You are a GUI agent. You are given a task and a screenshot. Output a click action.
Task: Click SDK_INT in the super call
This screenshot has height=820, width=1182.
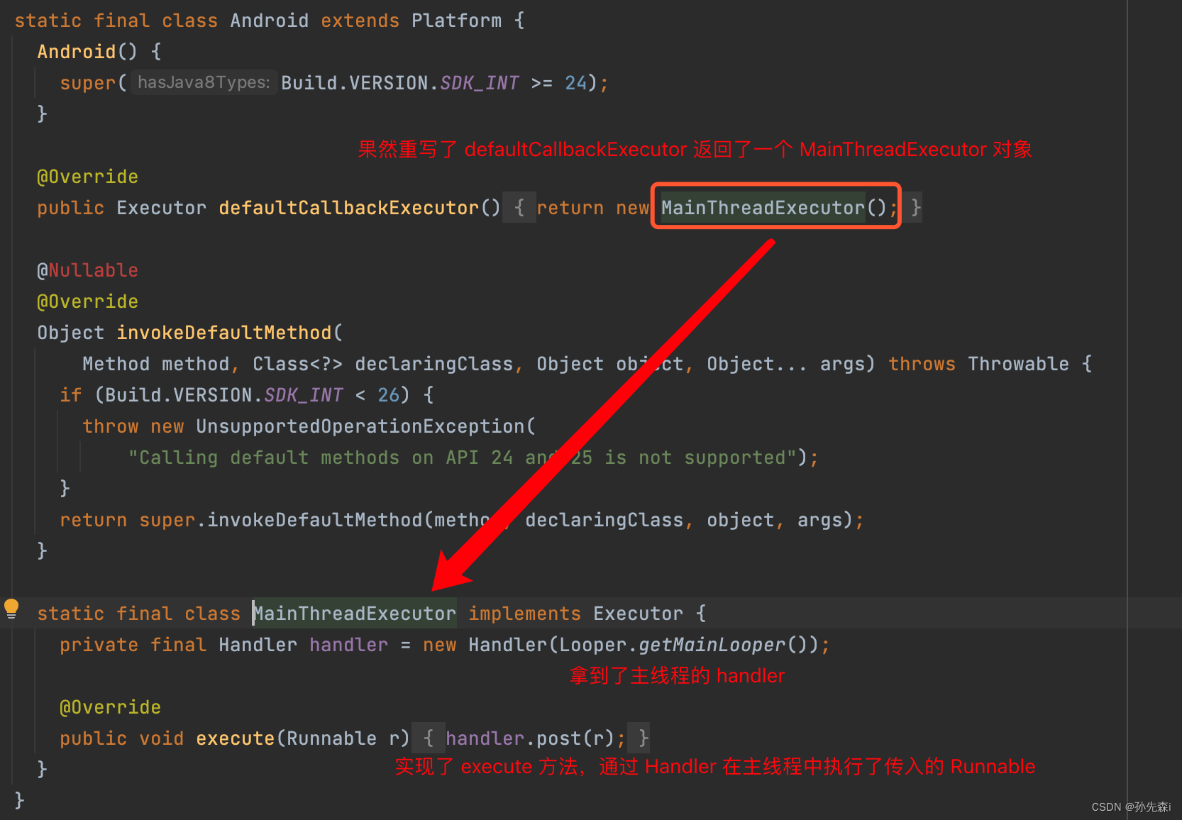[480, 83]
